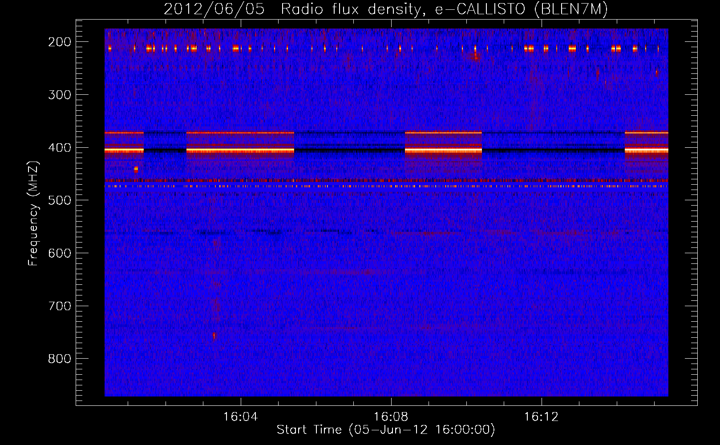
Task: Click the 16:12 time tick label
Action: pos(541,417)
